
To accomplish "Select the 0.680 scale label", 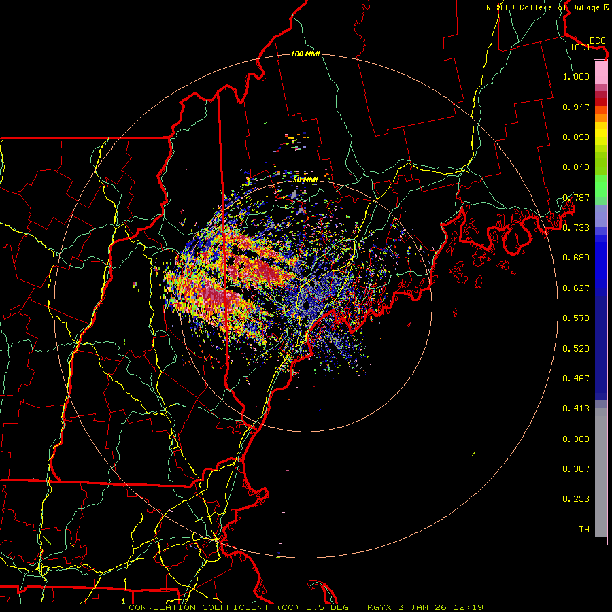I will tap(576, 258).
